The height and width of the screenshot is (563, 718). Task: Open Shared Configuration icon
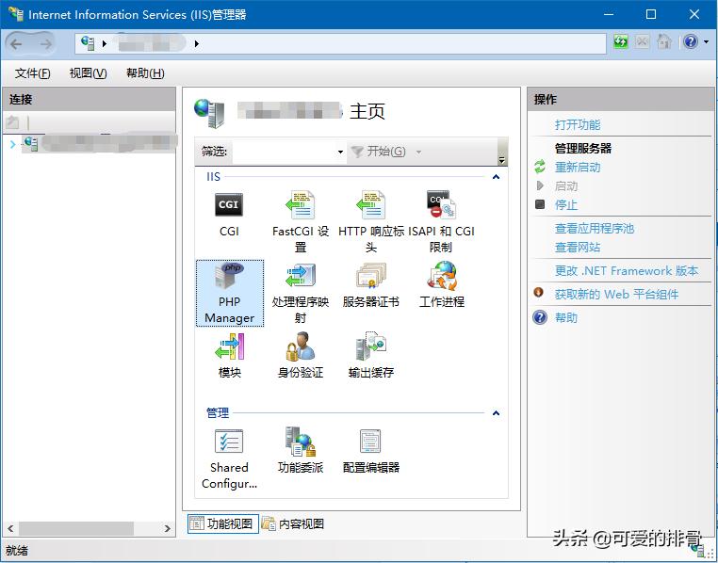tap(229, 442)
